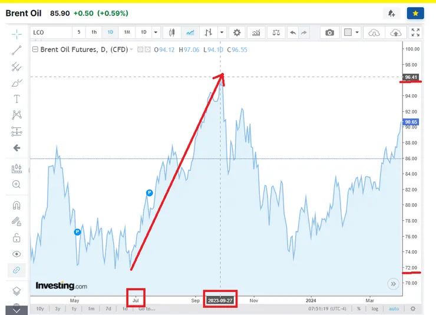Select the trend line drawing tool
Viewport: 436px width, 315px height.
tap(16, 50)
